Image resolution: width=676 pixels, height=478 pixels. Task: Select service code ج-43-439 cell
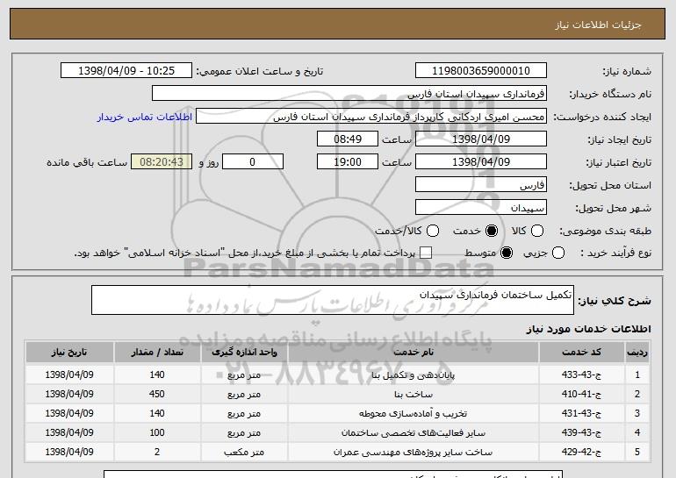(x=581, y=432)
